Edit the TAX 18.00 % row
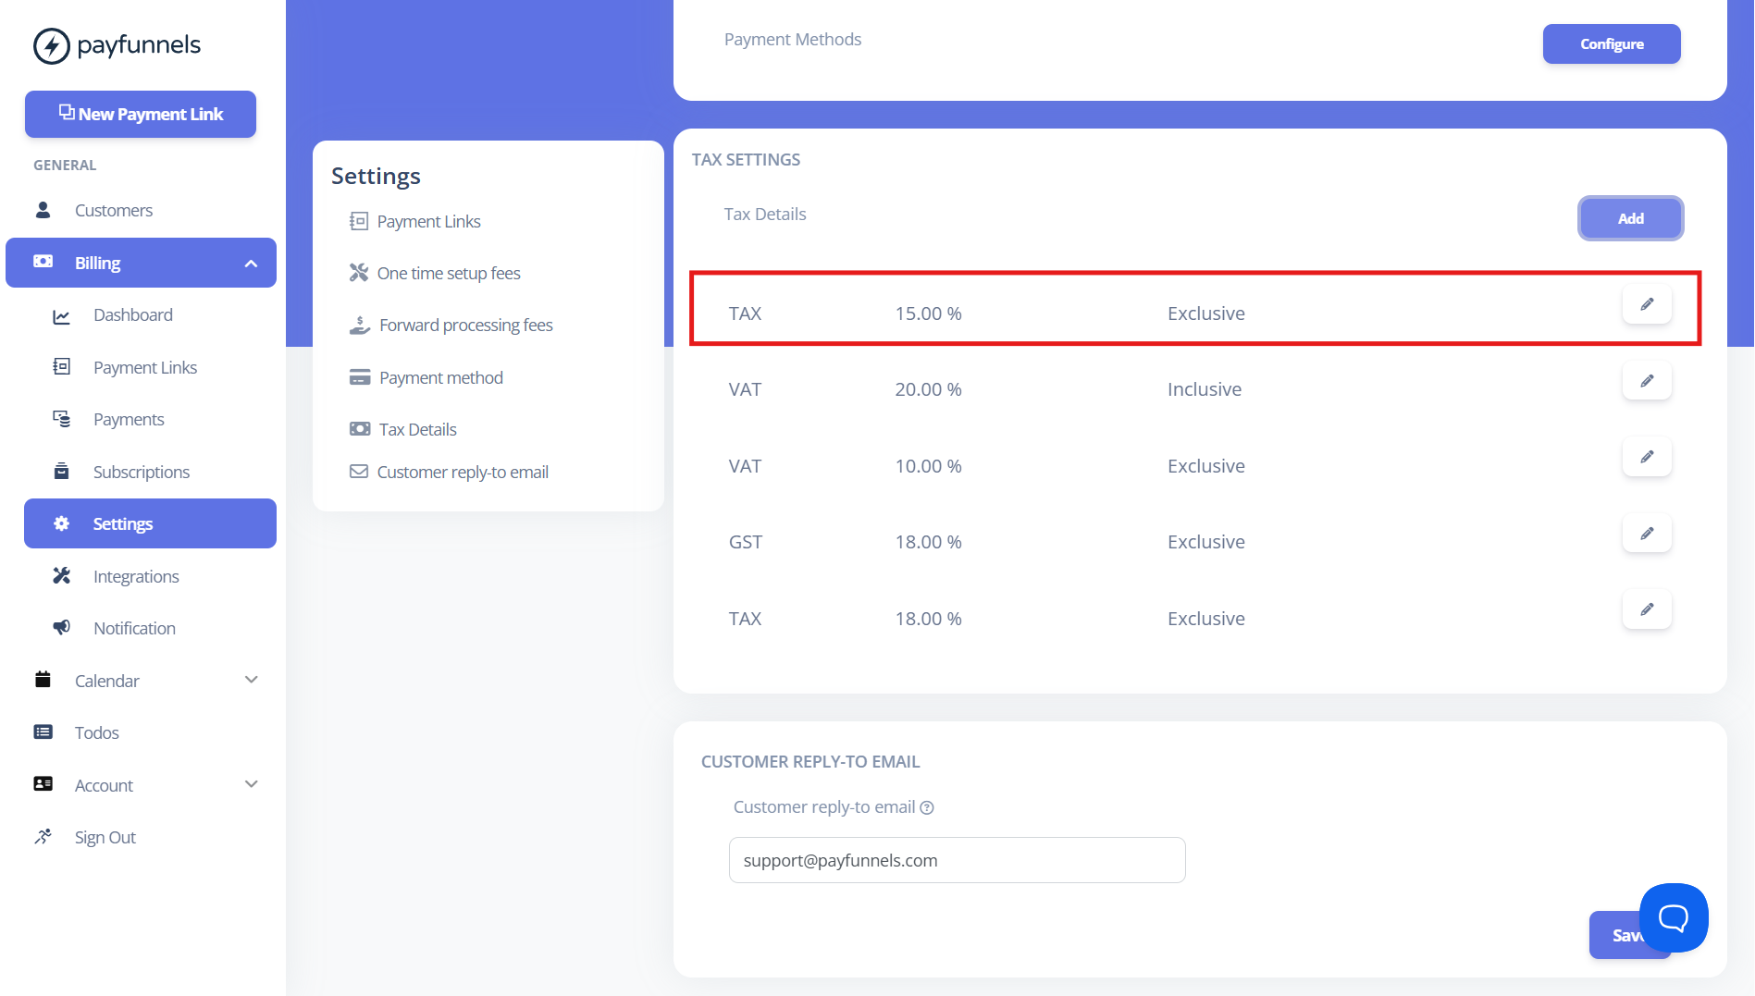Image resolution: width=1755 pixels, height=996 pixels. pyautogui.click(x=1647, y=609)
